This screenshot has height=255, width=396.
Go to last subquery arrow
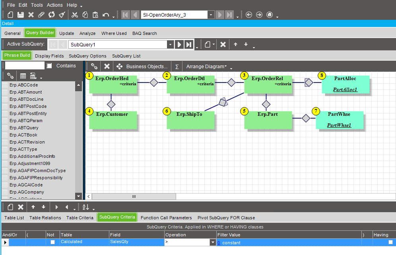coord(188,44)
